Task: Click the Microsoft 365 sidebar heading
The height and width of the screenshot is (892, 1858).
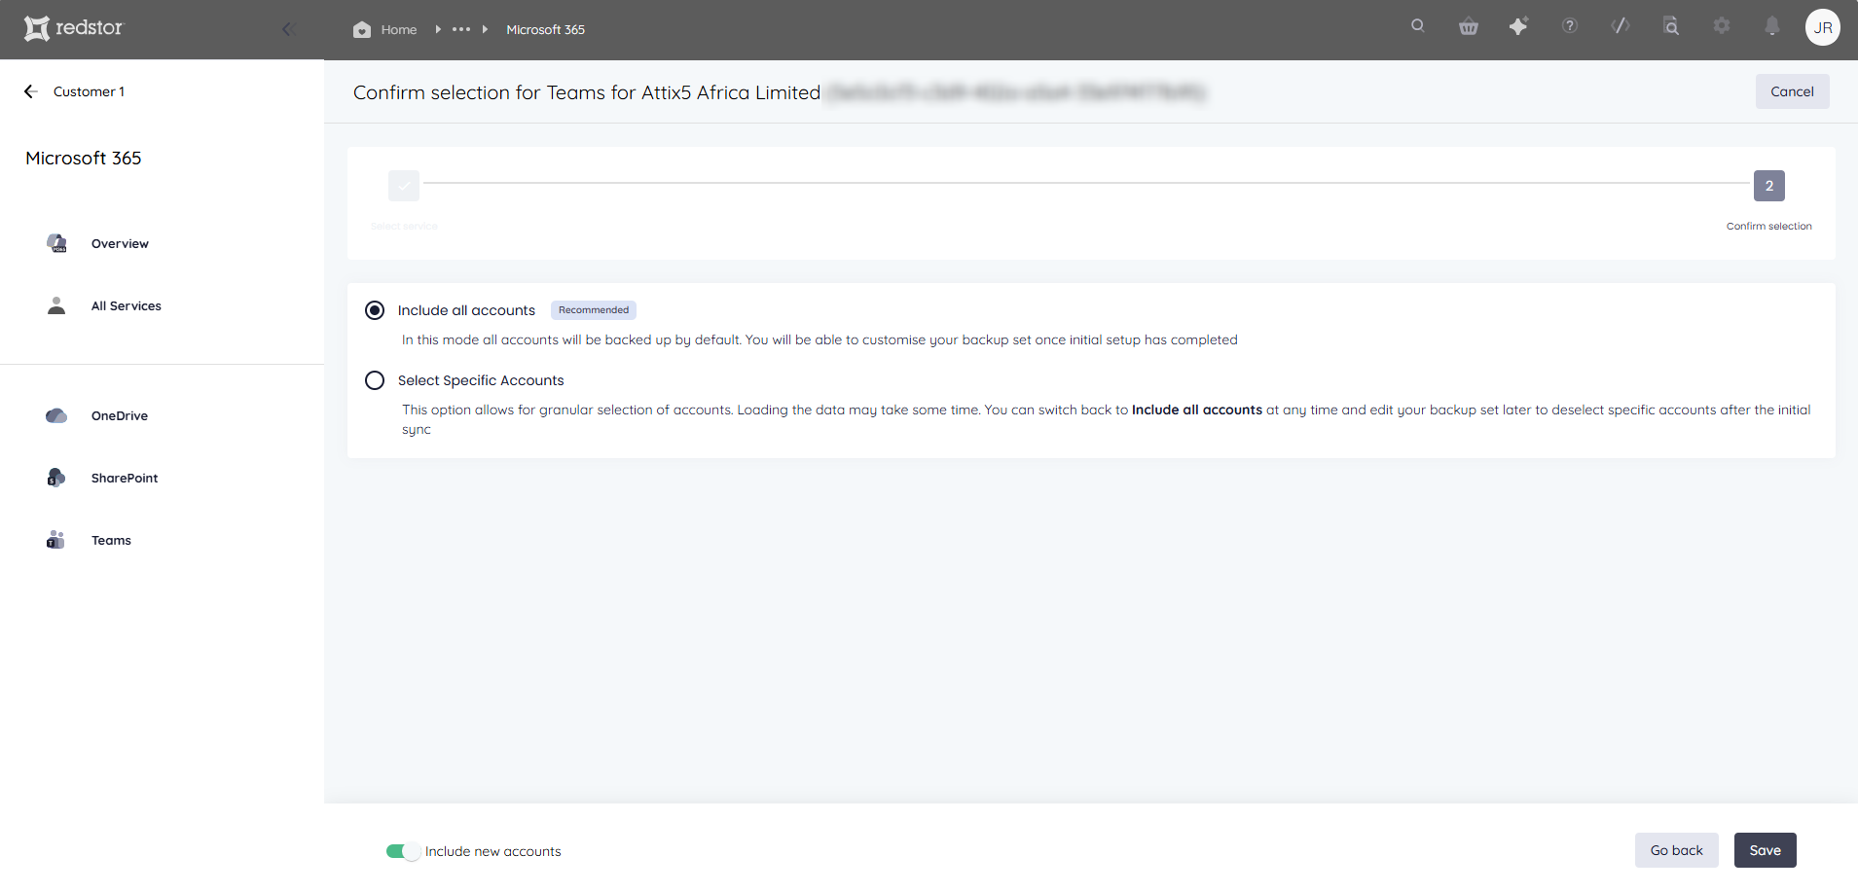Action: pos(84,158)
